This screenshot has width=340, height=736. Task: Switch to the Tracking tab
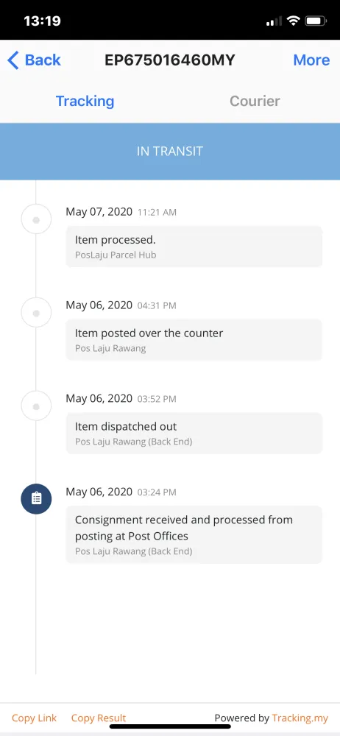click(x=85, y=101)
